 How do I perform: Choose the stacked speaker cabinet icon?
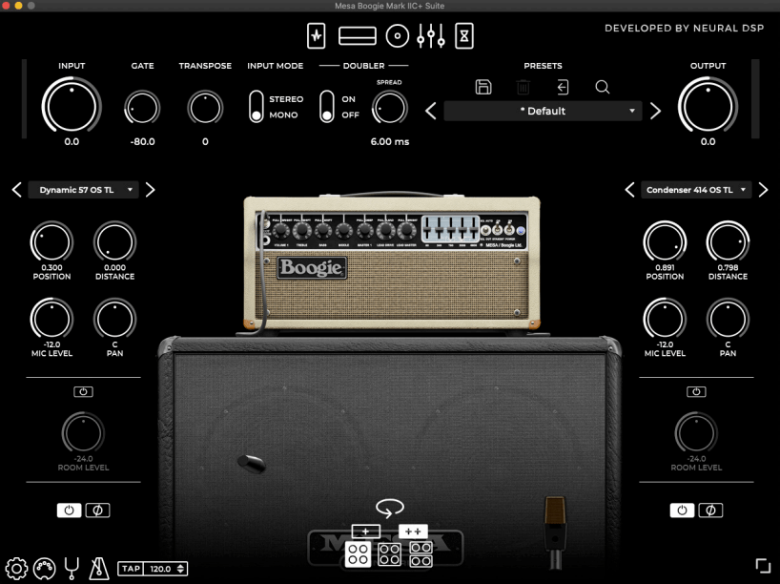point(421,554)
